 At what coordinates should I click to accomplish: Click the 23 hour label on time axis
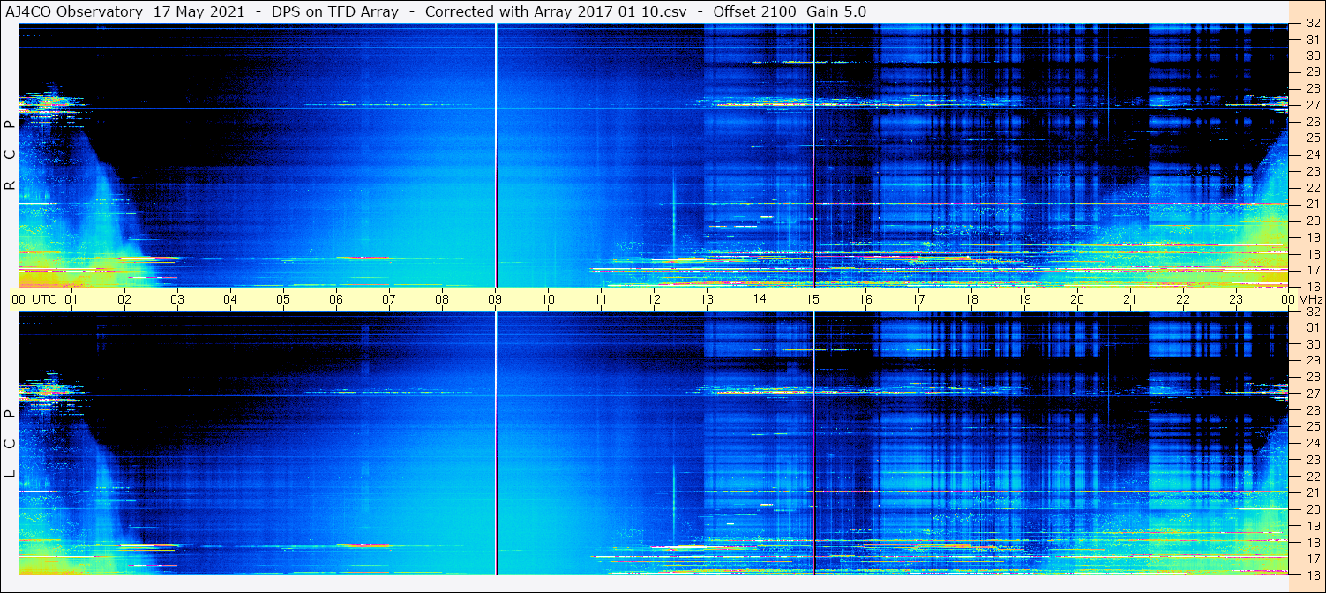[x=1236, y=299]
